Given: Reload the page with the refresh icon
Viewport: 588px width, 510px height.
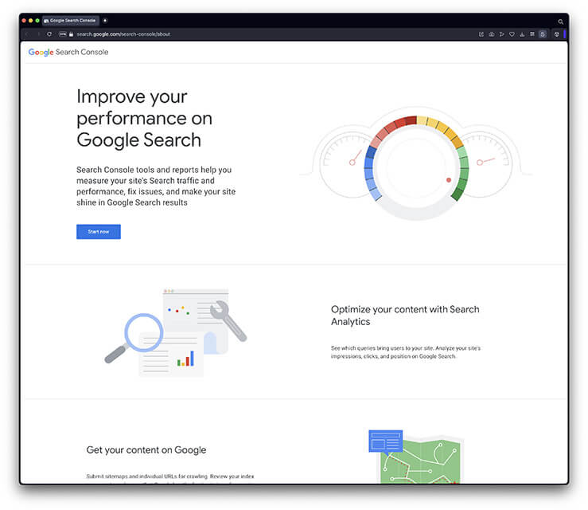Looking at the screenshot, I should click(x=49, y=34).
